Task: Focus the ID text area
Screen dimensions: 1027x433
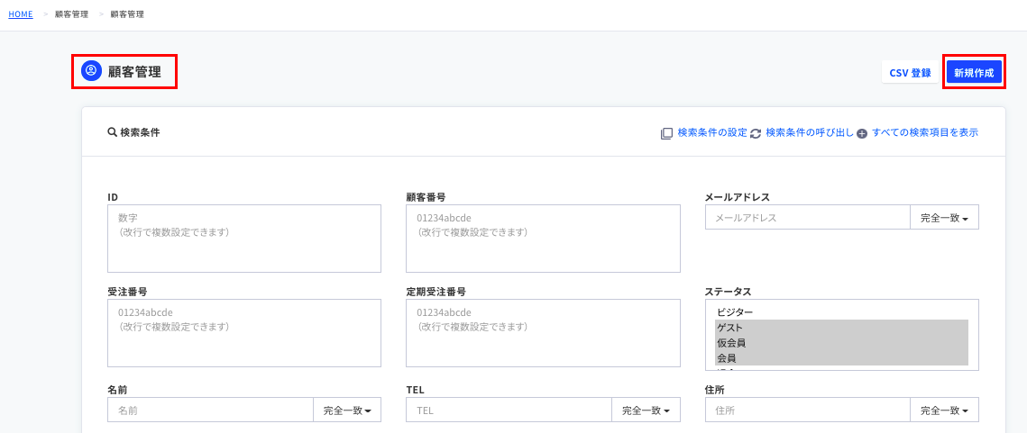Action: tap(243, 239)
